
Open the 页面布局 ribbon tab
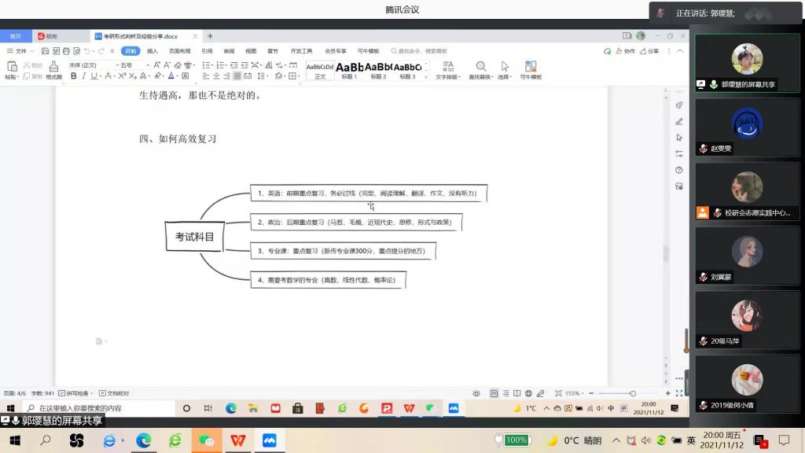(x=179, y=51)
